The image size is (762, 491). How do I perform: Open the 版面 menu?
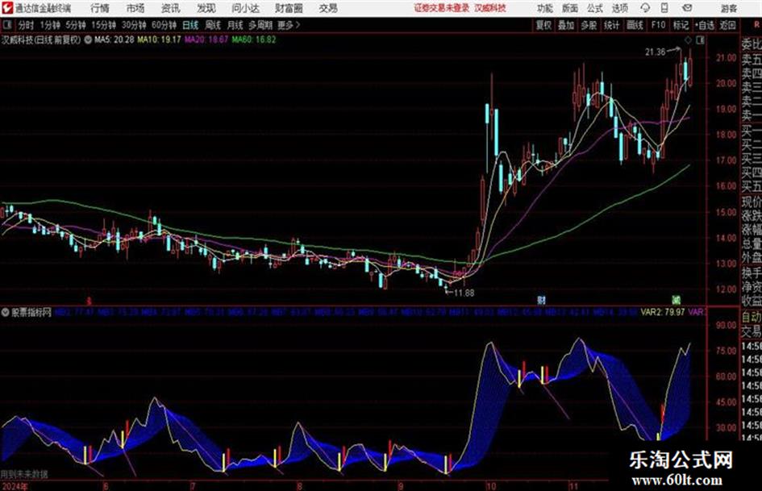pos(570,8)
